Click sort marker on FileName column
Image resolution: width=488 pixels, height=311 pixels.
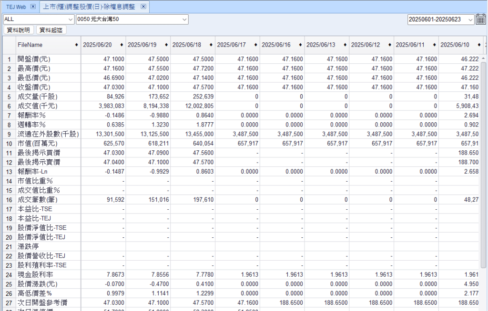coord(77,45)
